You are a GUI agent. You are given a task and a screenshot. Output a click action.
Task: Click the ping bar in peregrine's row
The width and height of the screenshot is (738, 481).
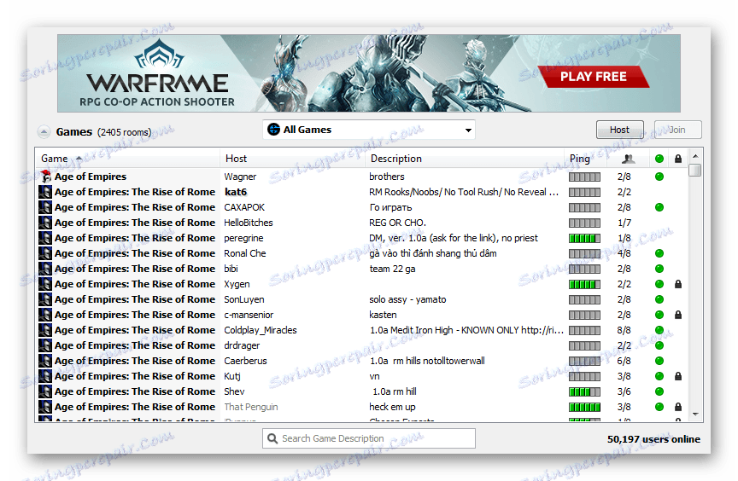tap(584, 238)
